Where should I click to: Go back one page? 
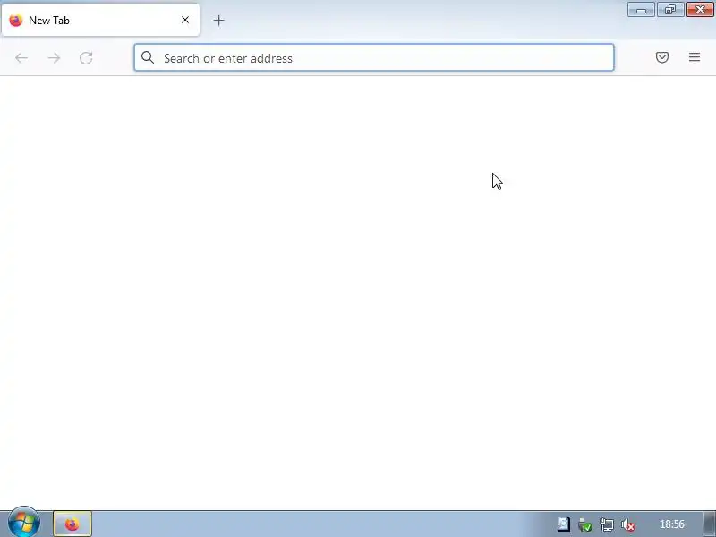tap(21, 58)
